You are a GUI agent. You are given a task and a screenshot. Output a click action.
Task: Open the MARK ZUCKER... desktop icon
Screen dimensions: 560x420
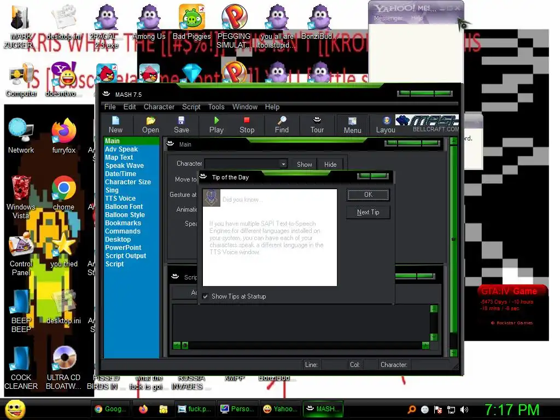tap(20, 26)
